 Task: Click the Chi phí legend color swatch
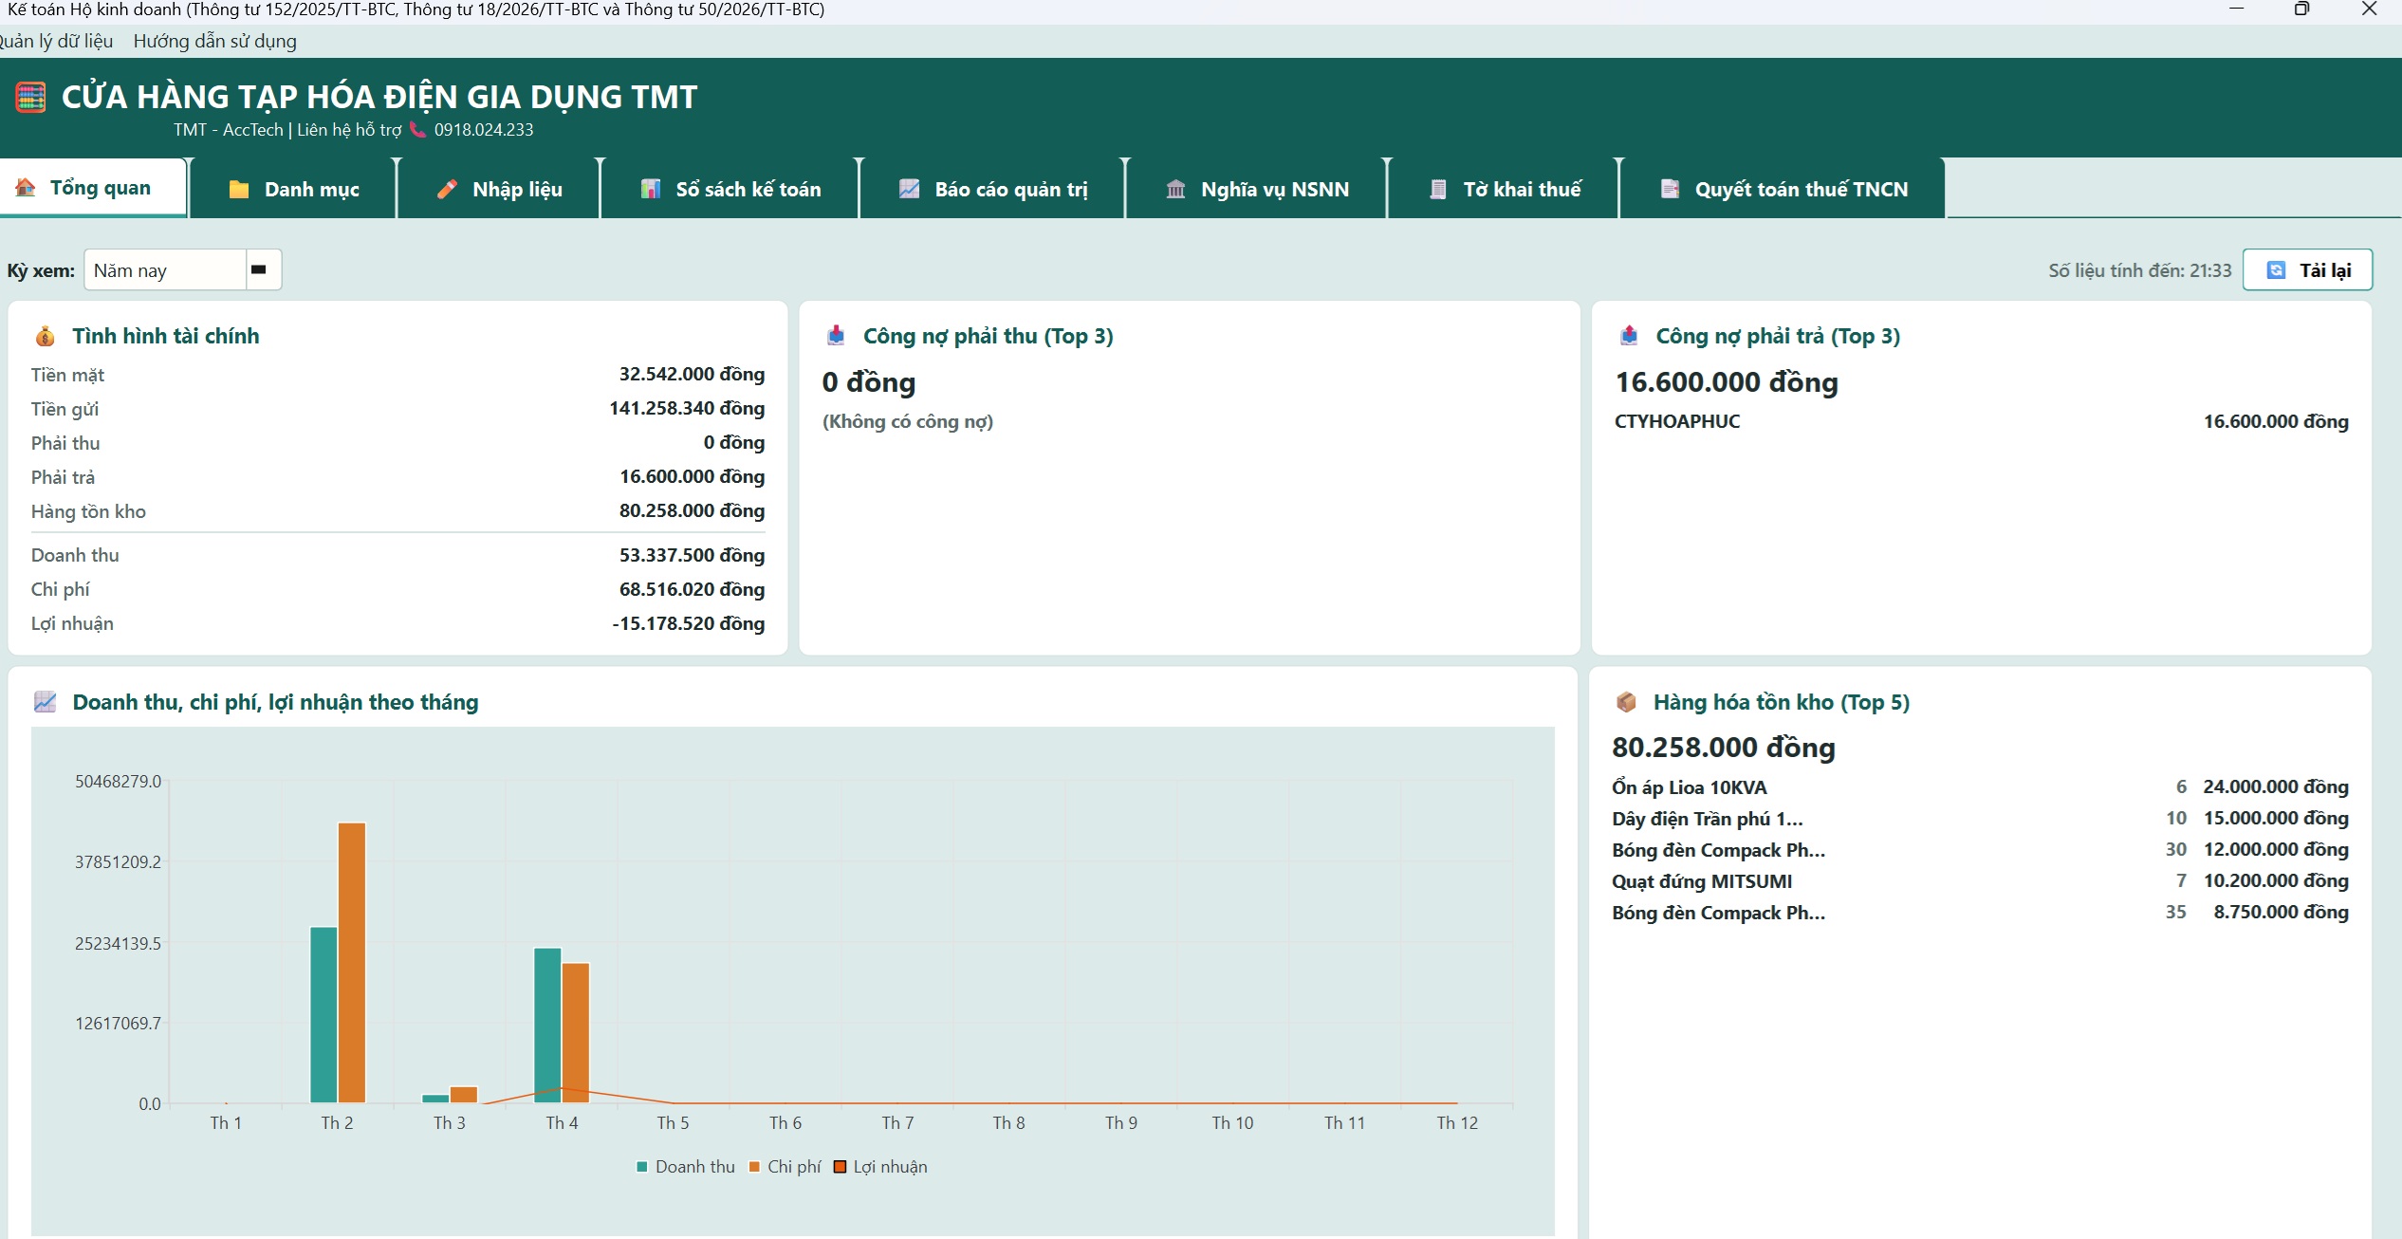pyautogui.click(x=754, y=1167)
